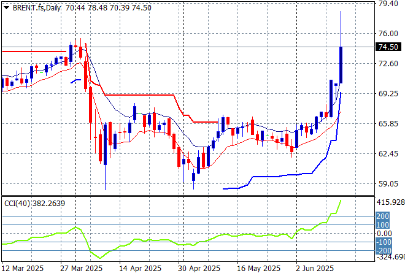Click the 62.45 price axis label
This screenshot has width=405, height=276.
click(x=388, y=153)
